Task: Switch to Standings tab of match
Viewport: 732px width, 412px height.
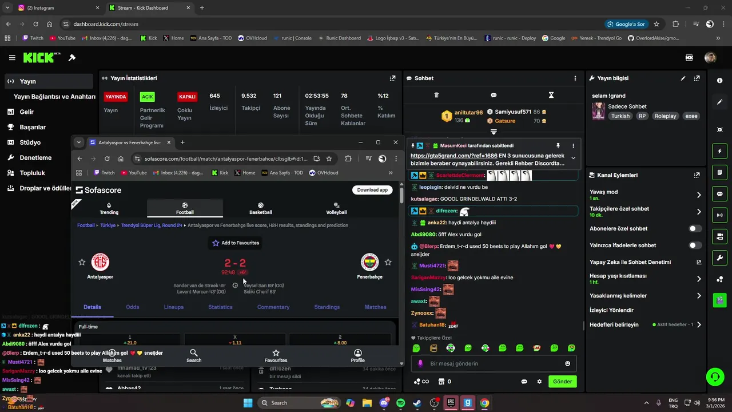Action: (327, 307)
